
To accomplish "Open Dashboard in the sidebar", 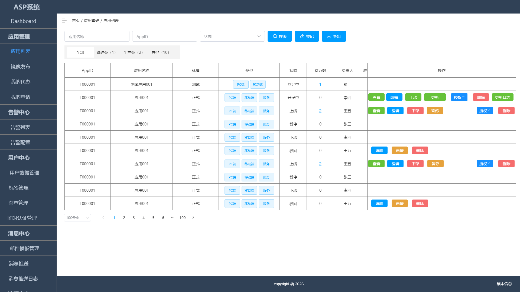I will pos(28,21).
